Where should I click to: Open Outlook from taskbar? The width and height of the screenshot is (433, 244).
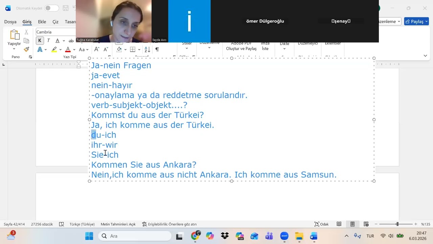click(254, 236)
